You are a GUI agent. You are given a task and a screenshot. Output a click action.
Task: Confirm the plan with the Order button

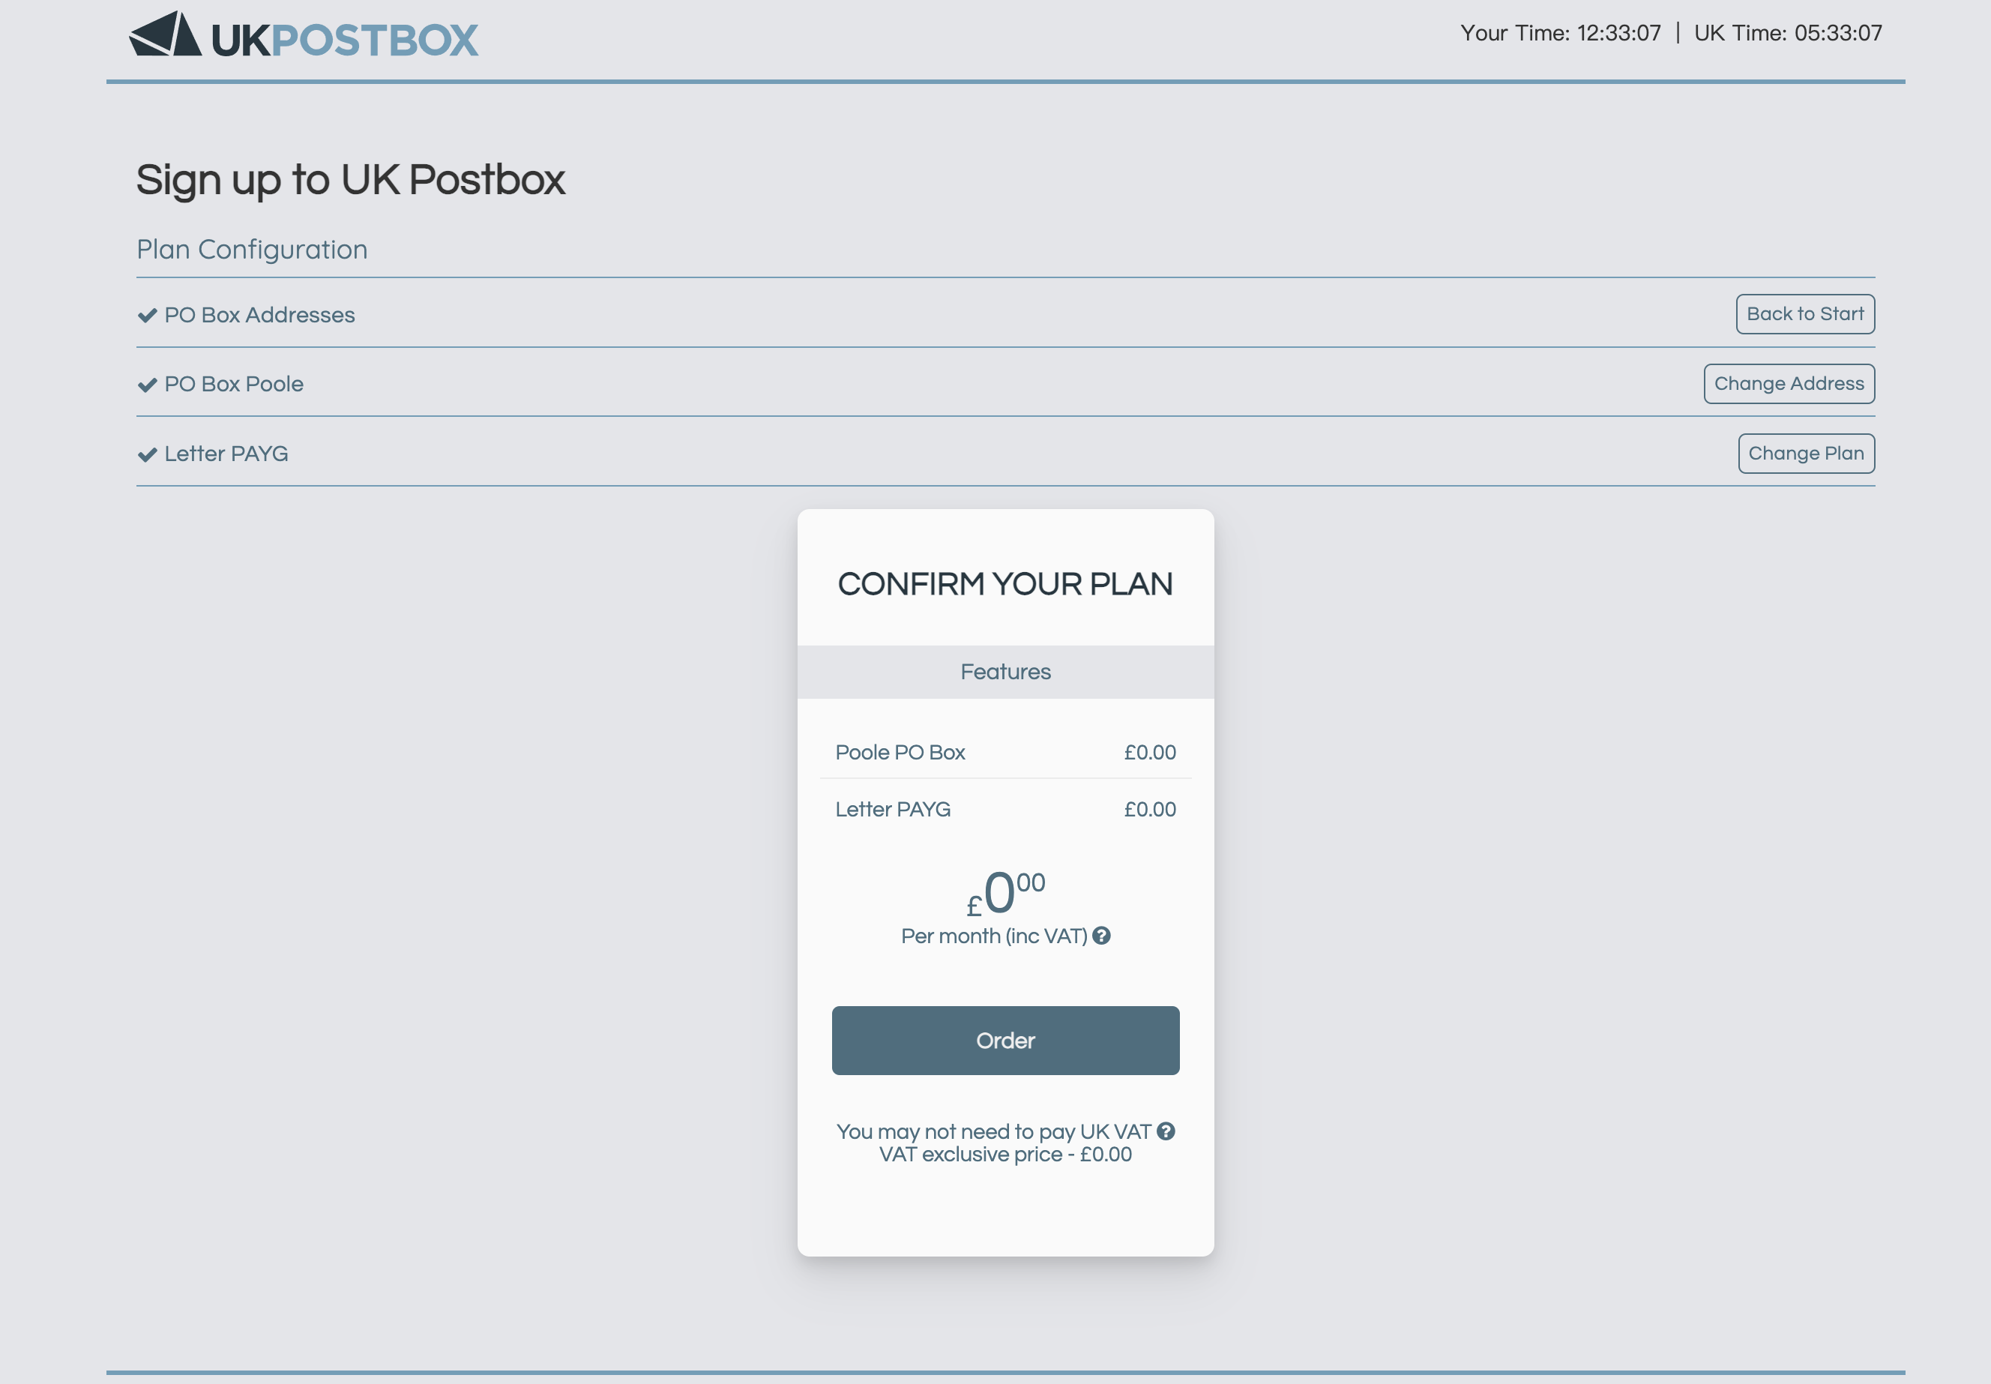pyautogui.click(x=1005, y=1040)
